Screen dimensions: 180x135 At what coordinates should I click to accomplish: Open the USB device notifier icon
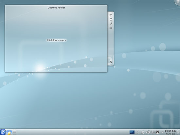click(153, 132)
